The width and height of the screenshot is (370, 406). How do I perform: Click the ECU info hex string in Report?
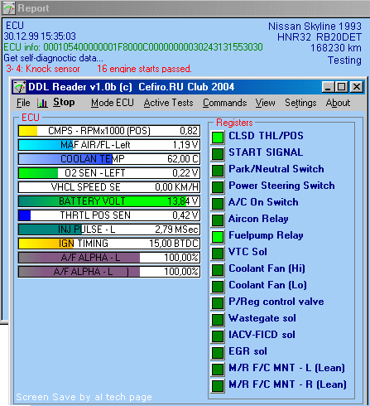pyautogui.click(x=153, y=47)
